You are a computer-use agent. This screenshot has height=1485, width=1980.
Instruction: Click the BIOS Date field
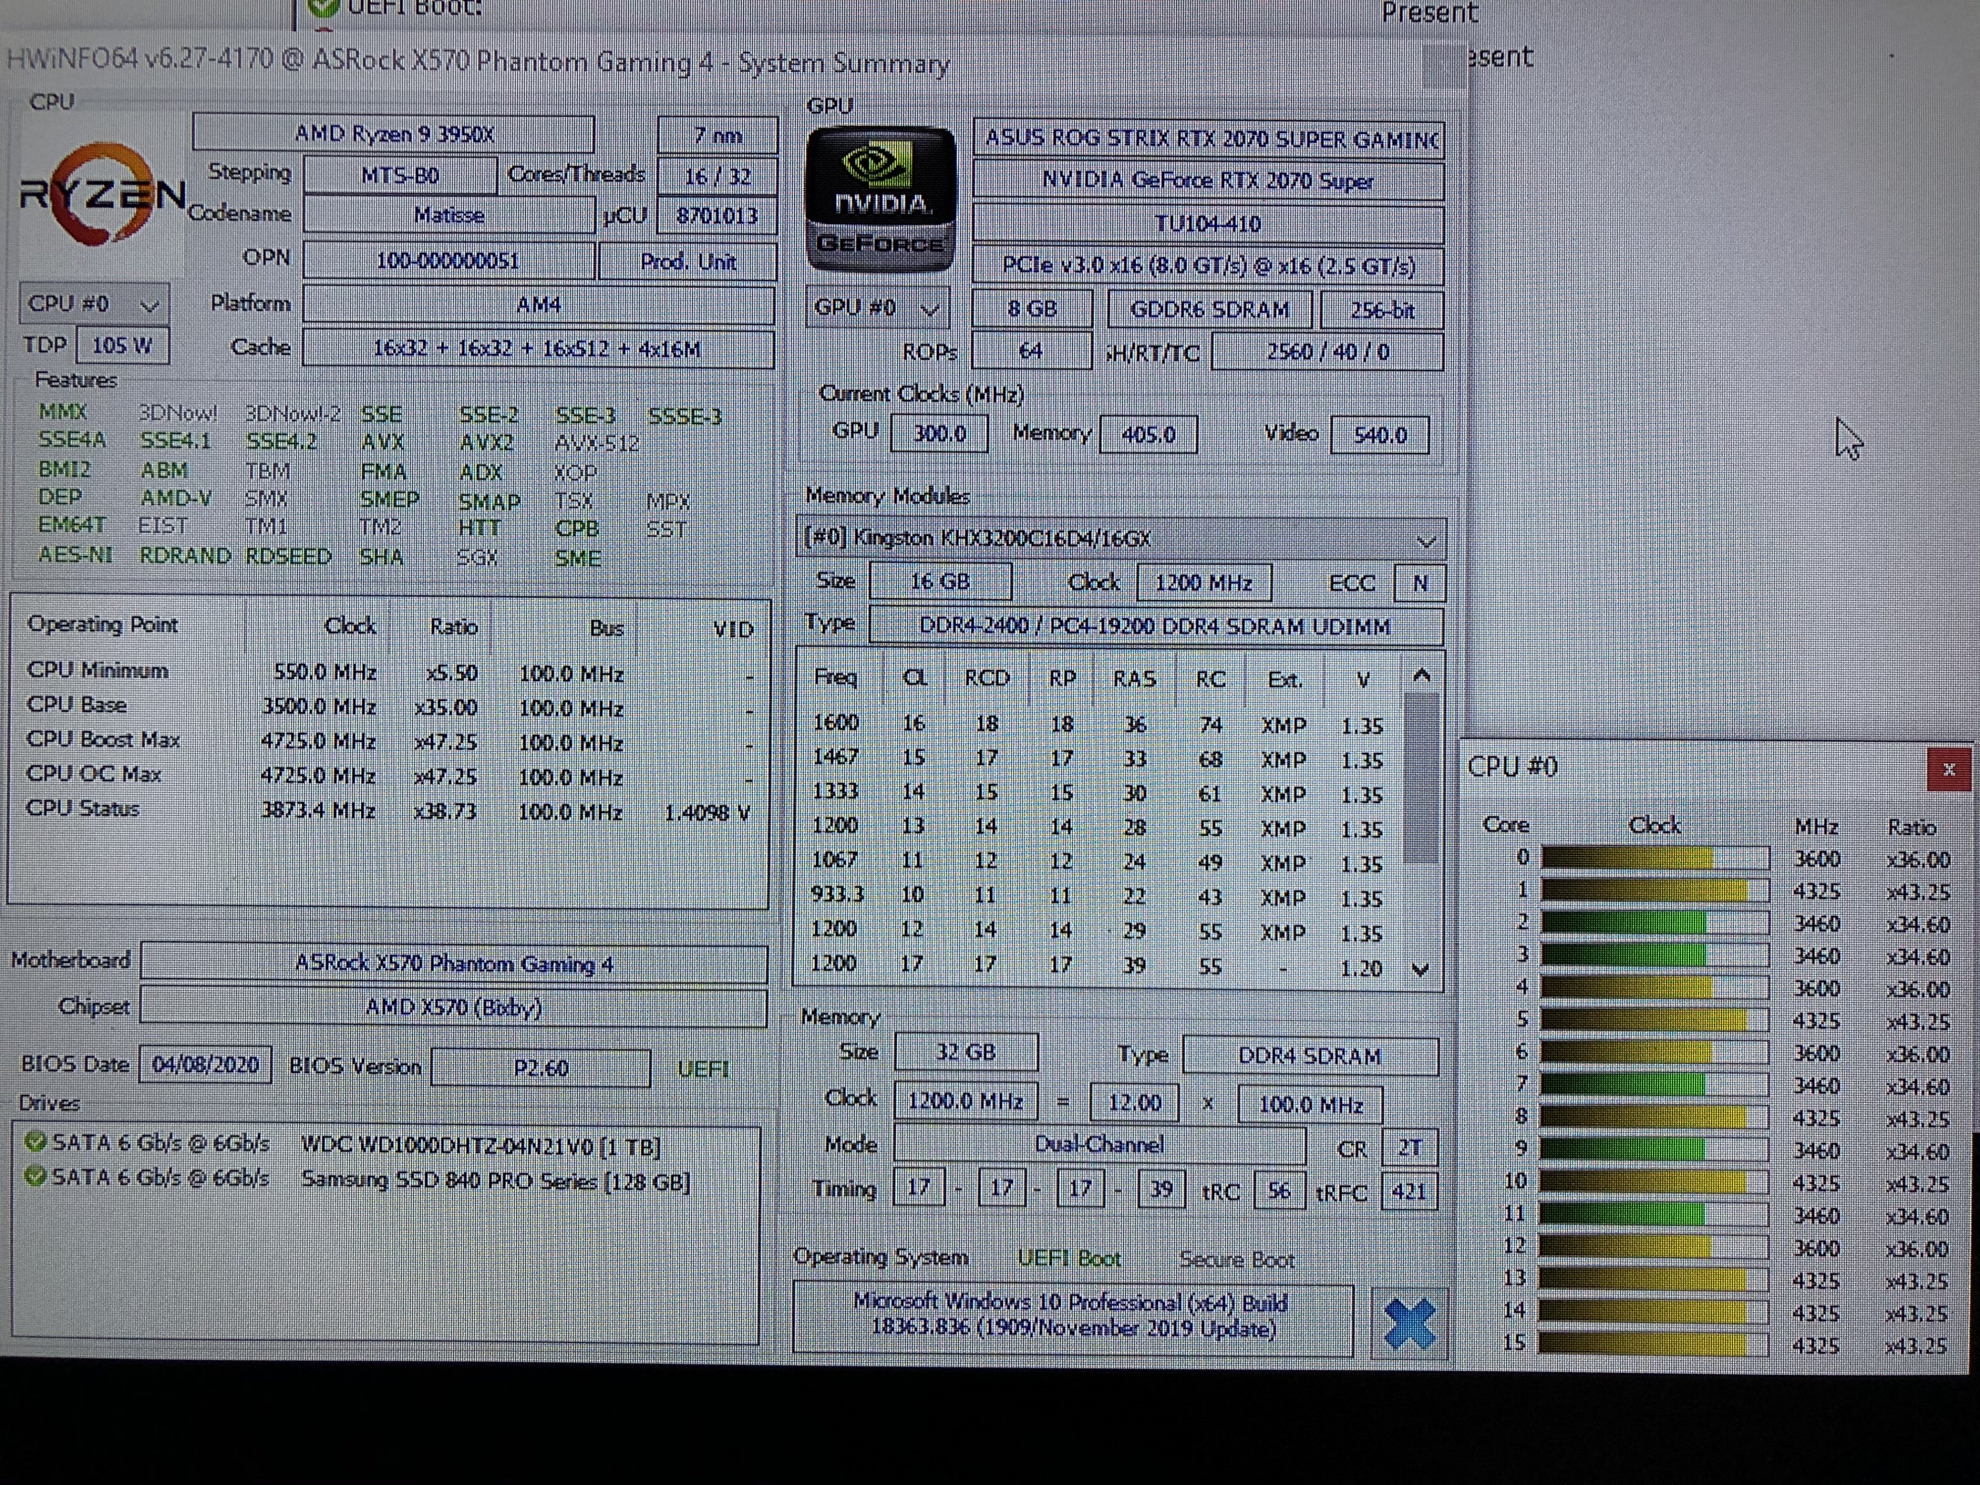click(x=205, y=1065)
